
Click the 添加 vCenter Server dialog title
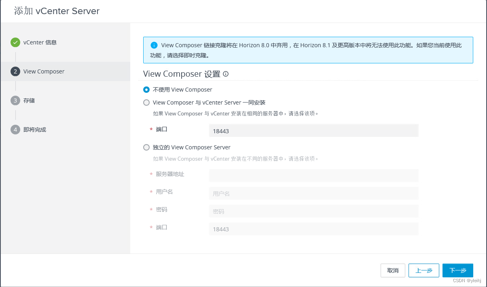tap(57, 11)
